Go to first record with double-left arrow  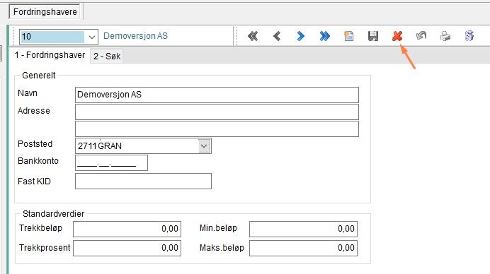coord(253,36)
